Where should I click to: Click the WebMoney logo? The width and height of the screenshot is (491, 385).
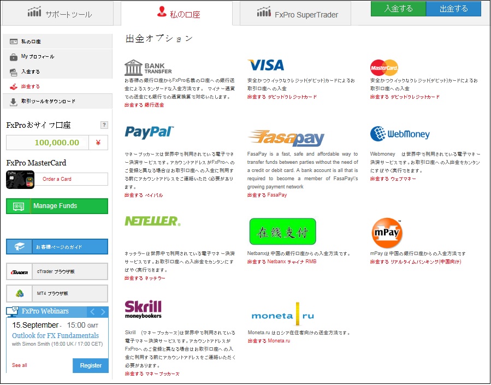400,134
